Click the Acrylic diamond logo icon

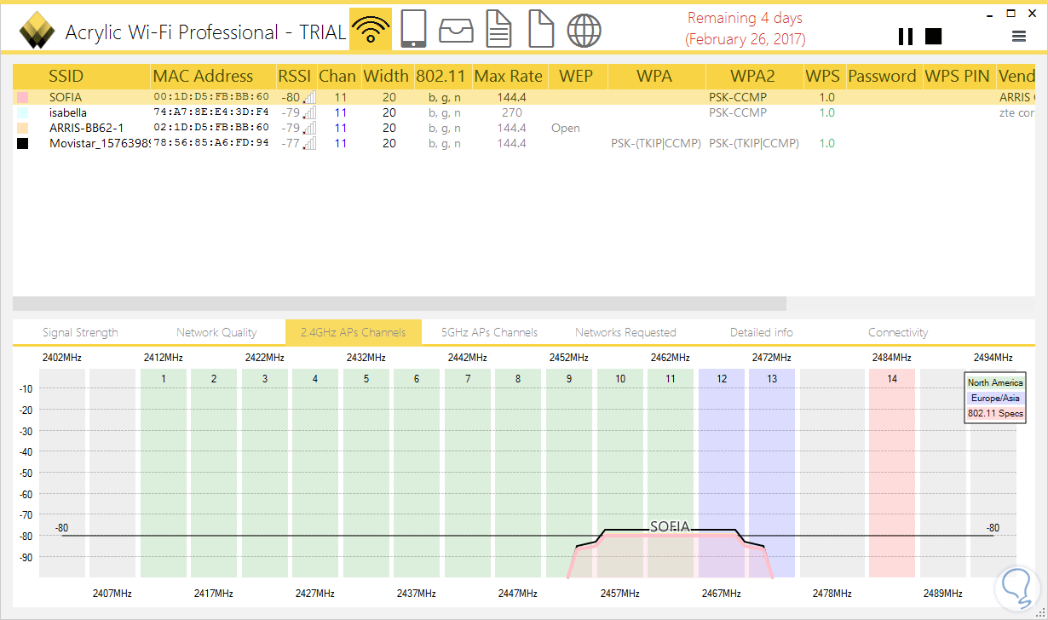(x=37, y=33)
